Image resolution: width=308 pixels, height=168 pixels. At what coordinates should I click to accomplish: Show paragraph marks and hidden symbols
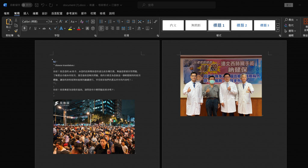click(x=155, y=22)
